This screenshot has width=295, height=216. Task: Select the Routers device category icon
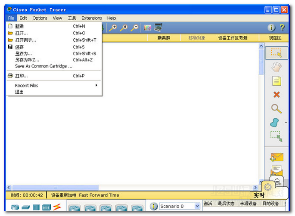(15, 207)
